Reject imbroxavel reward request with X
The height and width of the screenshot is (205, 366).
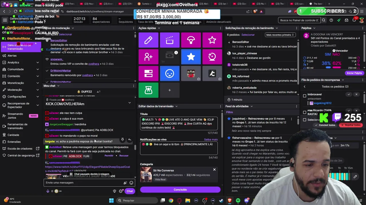pos(356,94)
